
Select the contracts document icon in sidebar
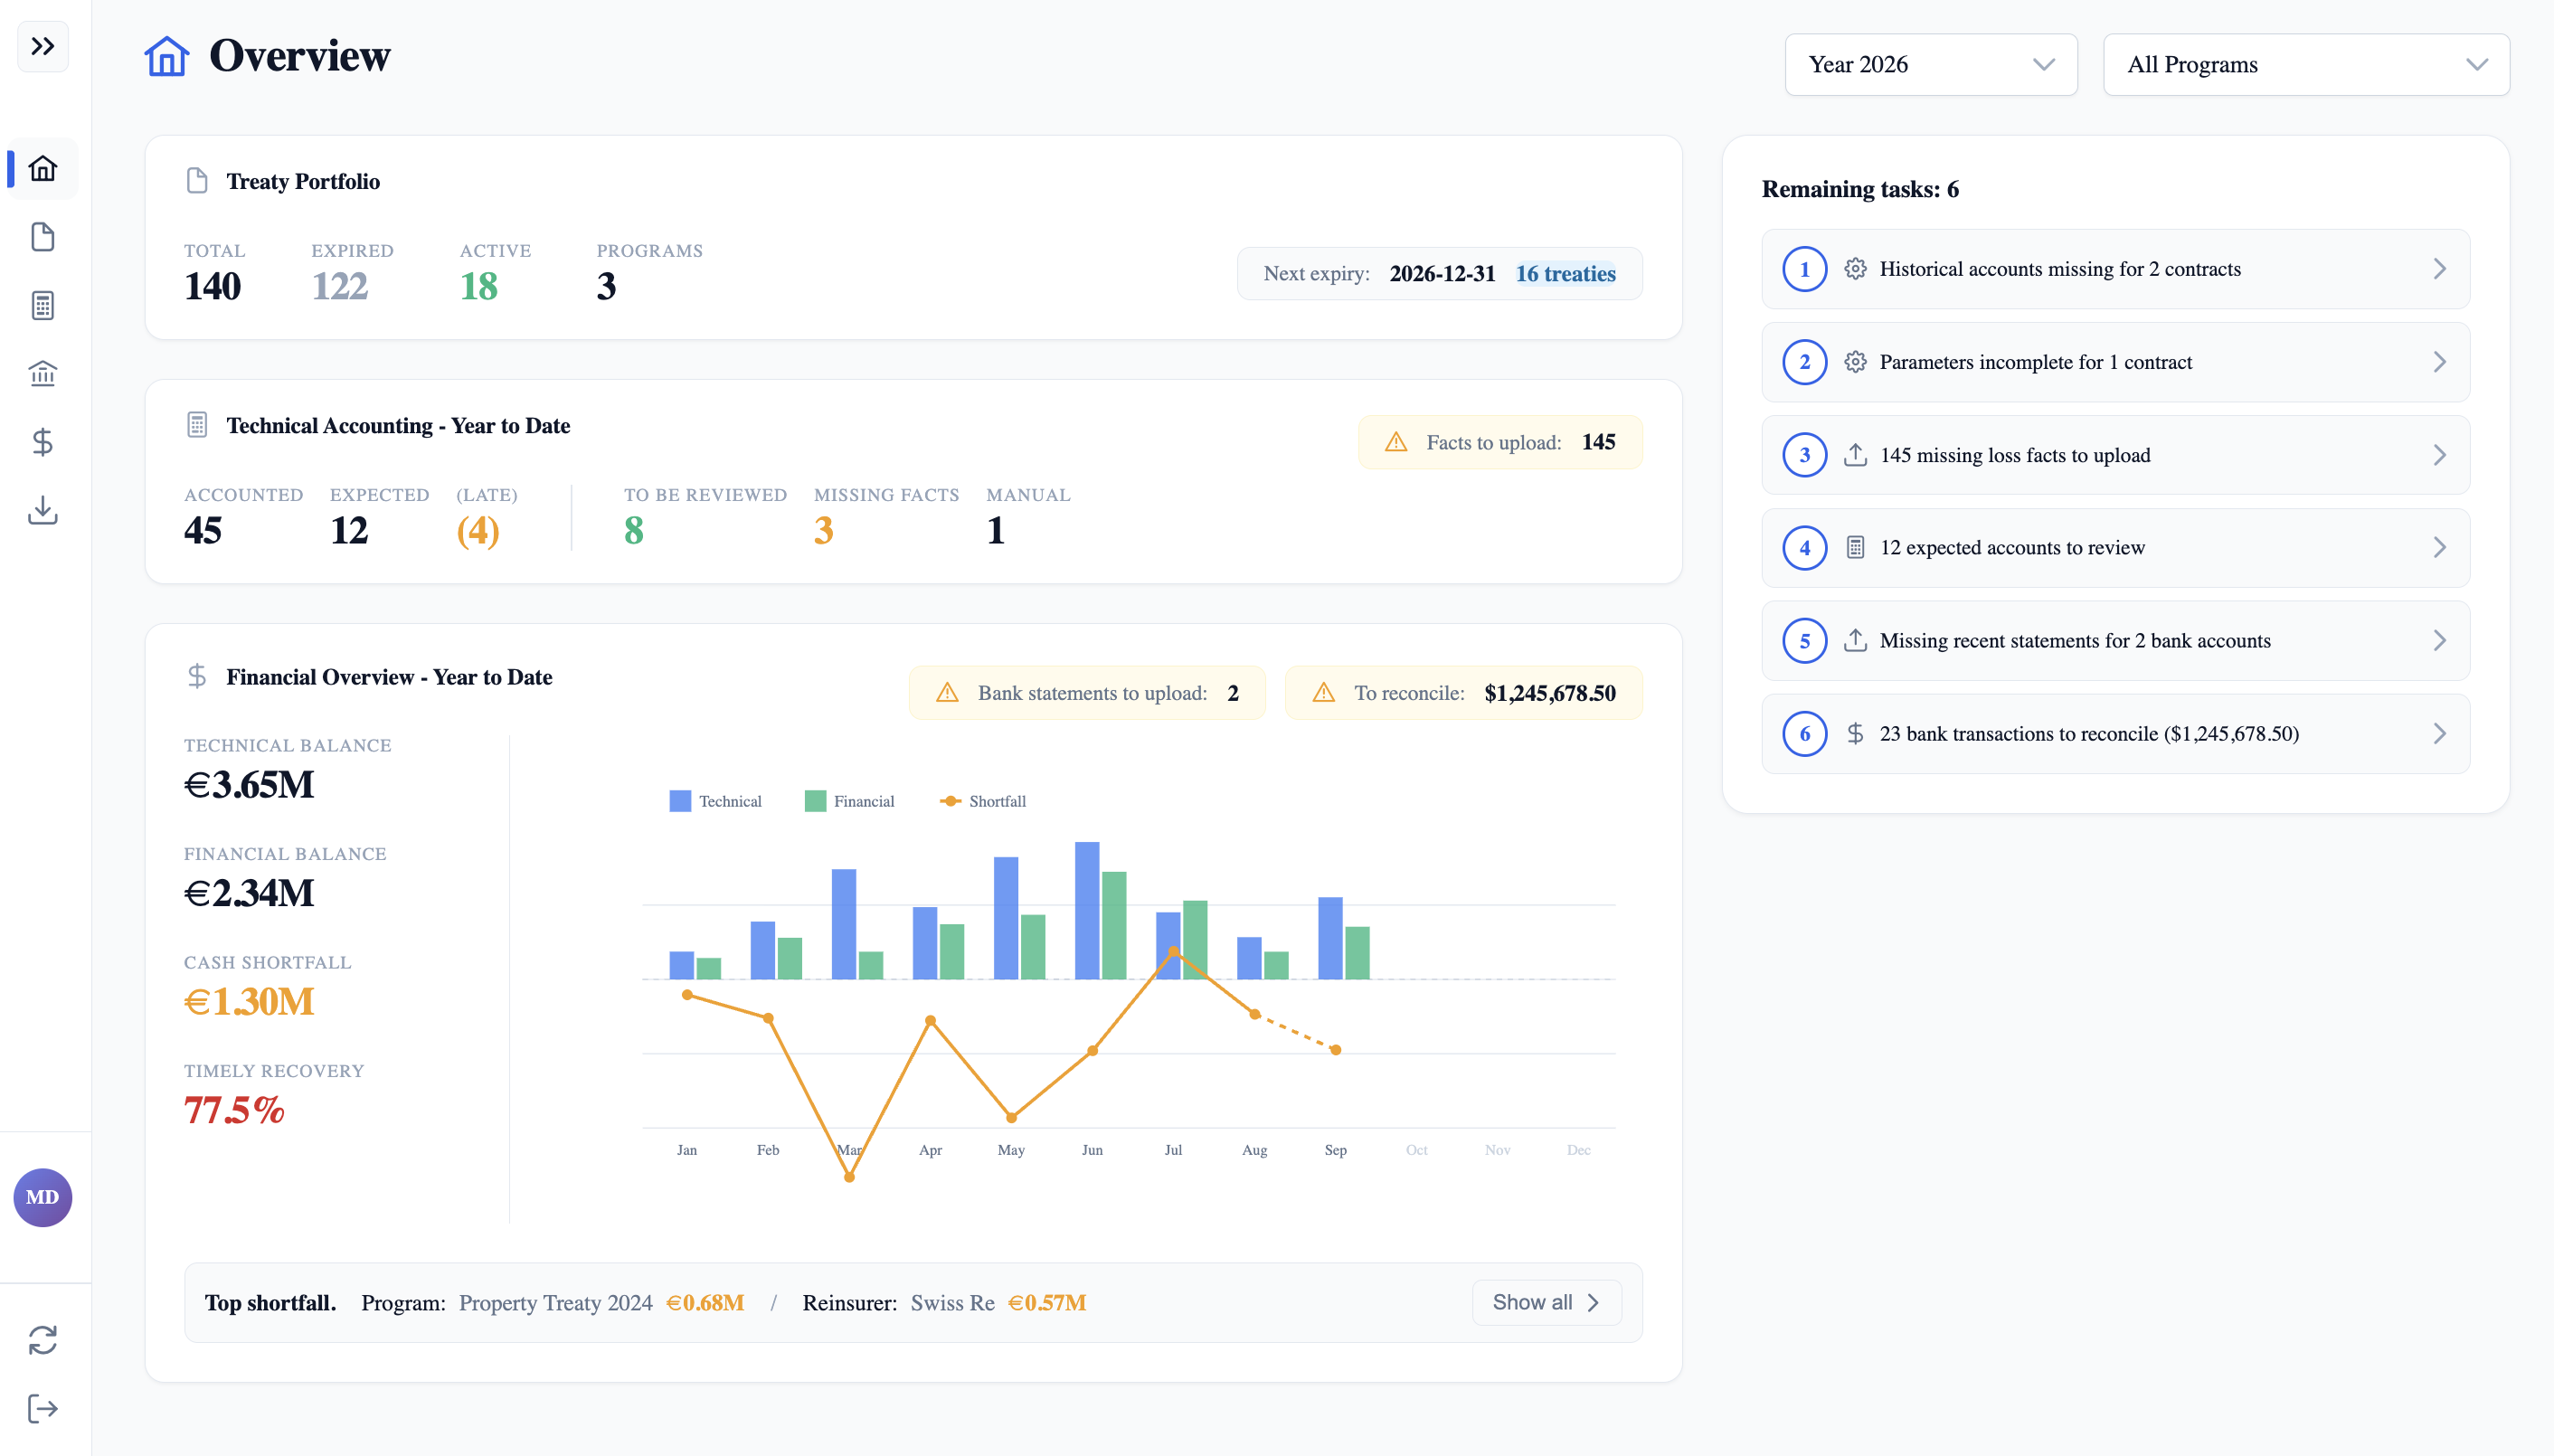(x=42, y=237)
